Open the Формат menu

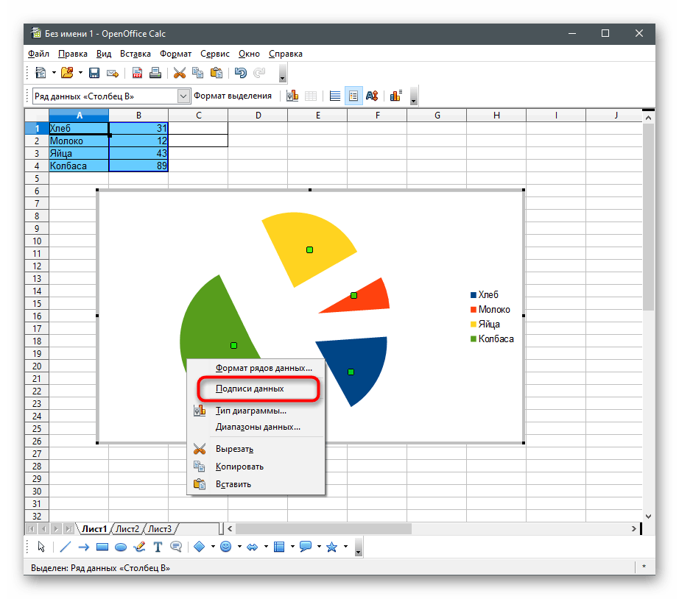click(x=175, y=54)
